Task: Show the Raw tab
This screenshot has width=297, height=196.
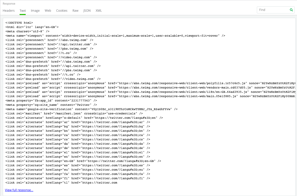Action: 75,11
